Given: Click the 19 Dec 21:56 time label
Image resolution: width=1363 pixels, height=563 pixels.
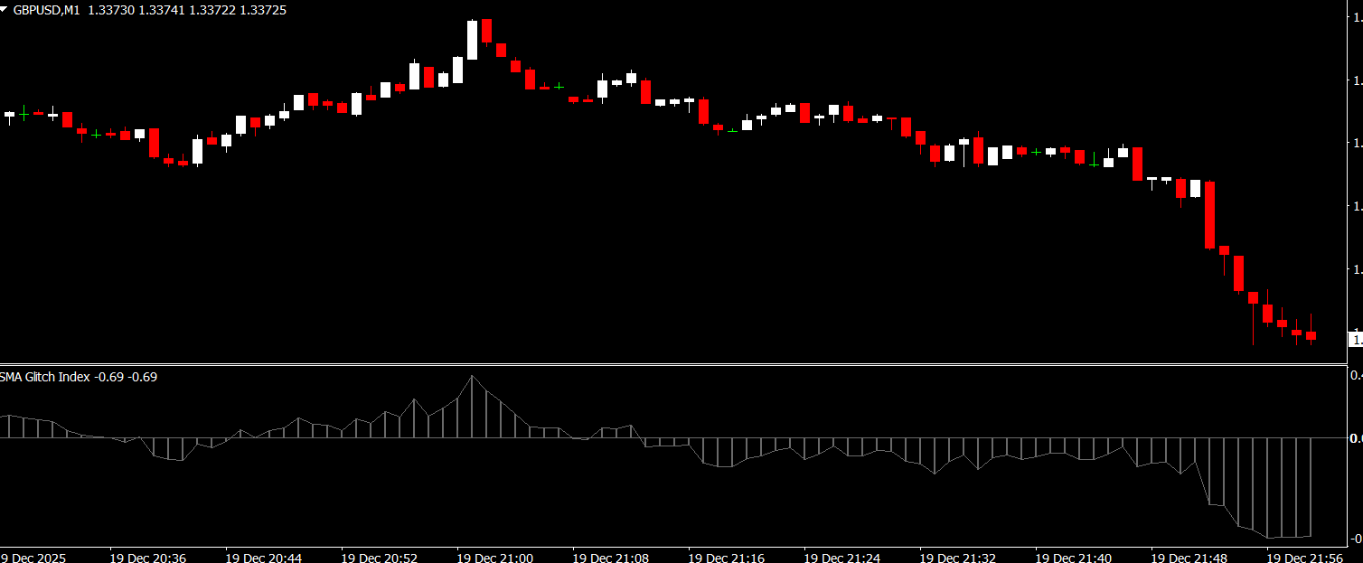Looking at the screenshot, I should (x=1304, y=558).
